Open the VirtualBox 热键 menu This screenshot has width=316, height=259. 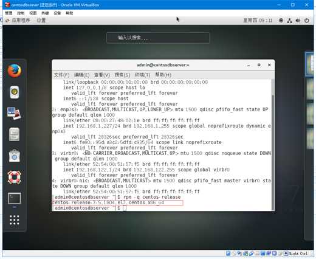(x=45, y=13)
